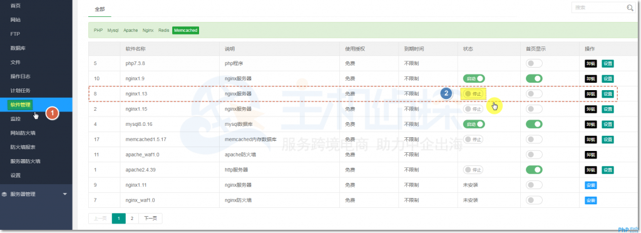Screen dimensions: 641x233
Task: Enable homepage display for nginx1.11
Action: (x=534, y=185)
